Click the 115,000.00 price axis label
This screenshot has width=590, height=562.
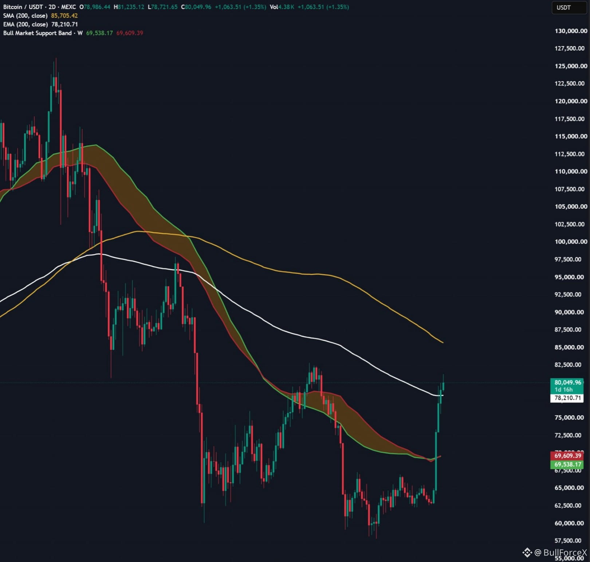(x=571, y=136)
